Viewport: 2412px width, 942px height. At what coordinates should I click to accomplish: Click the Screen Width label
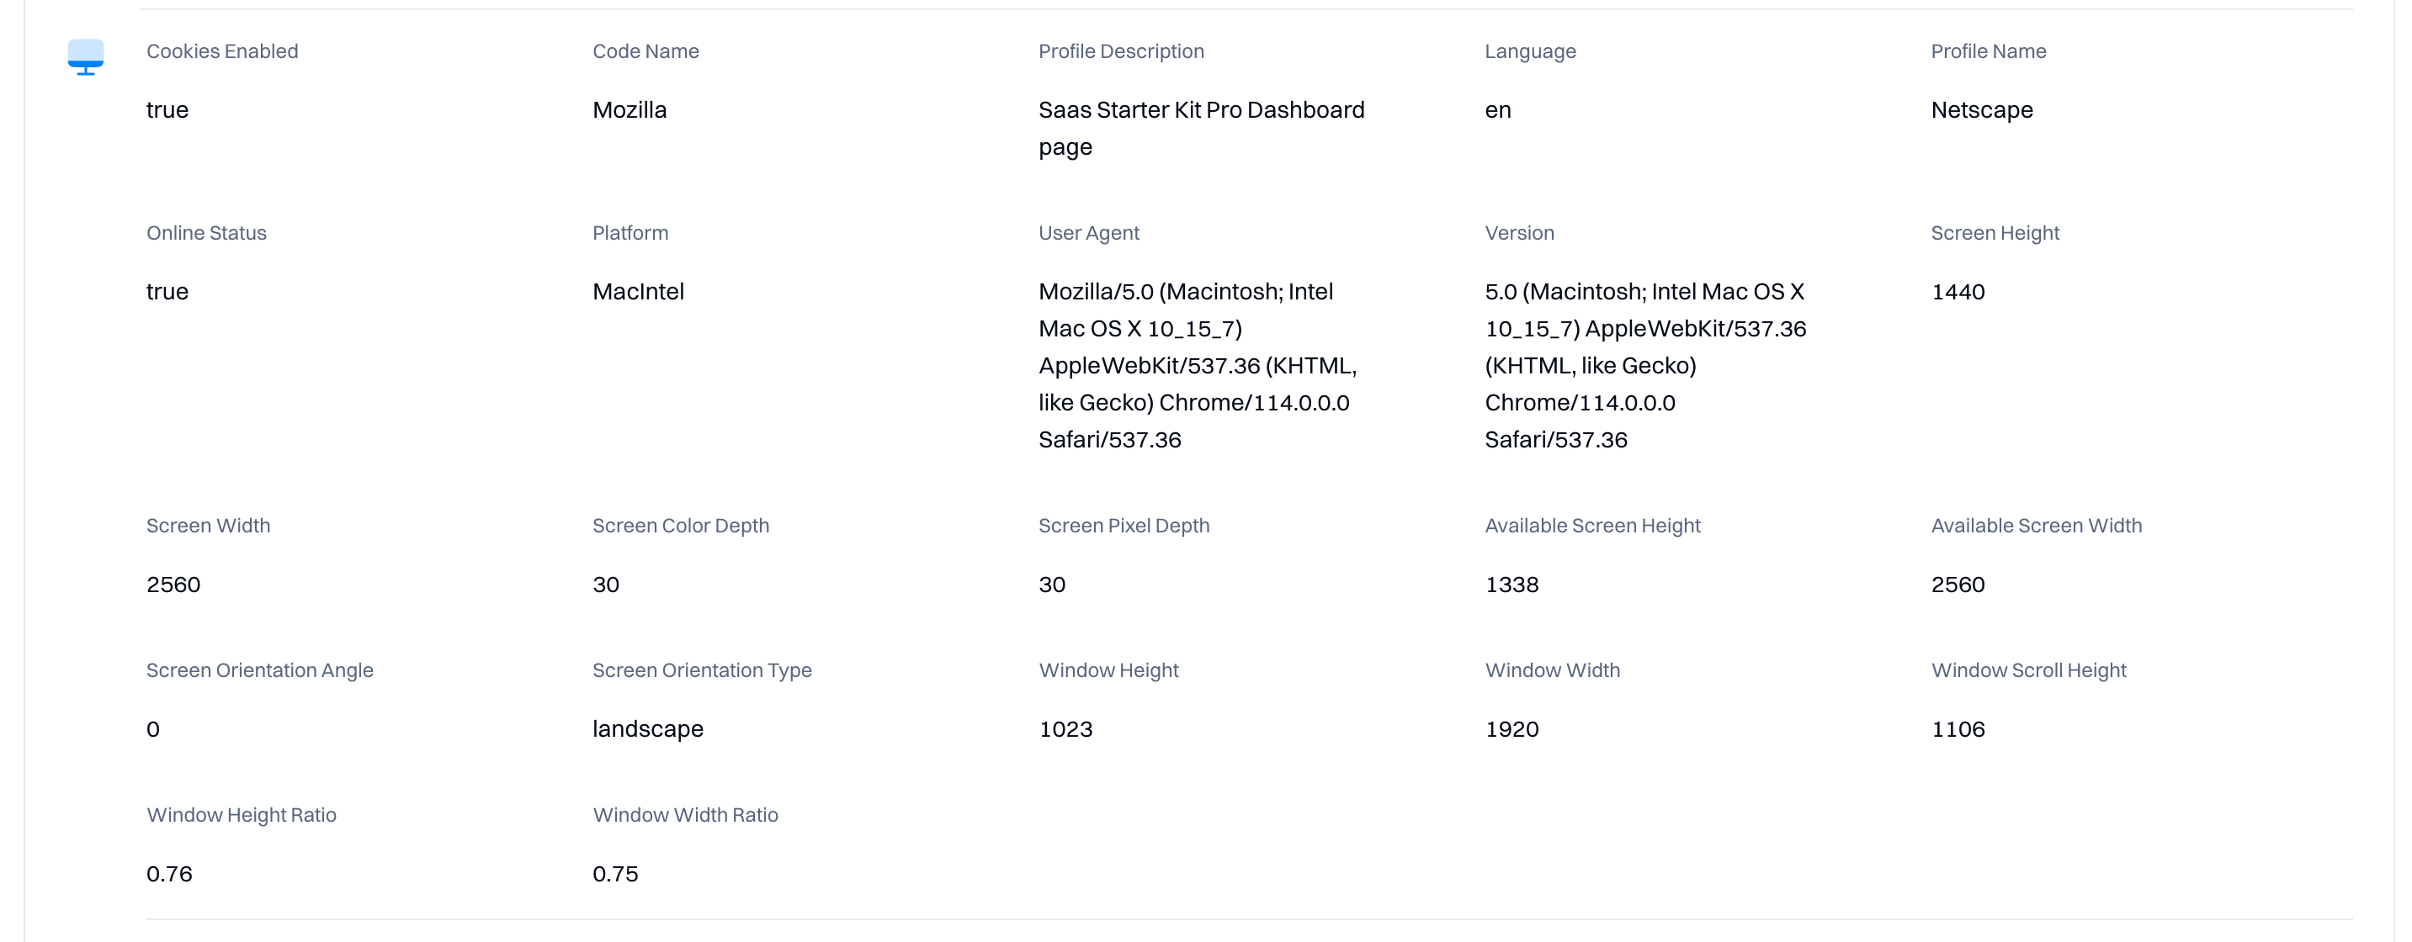point(208,526)
